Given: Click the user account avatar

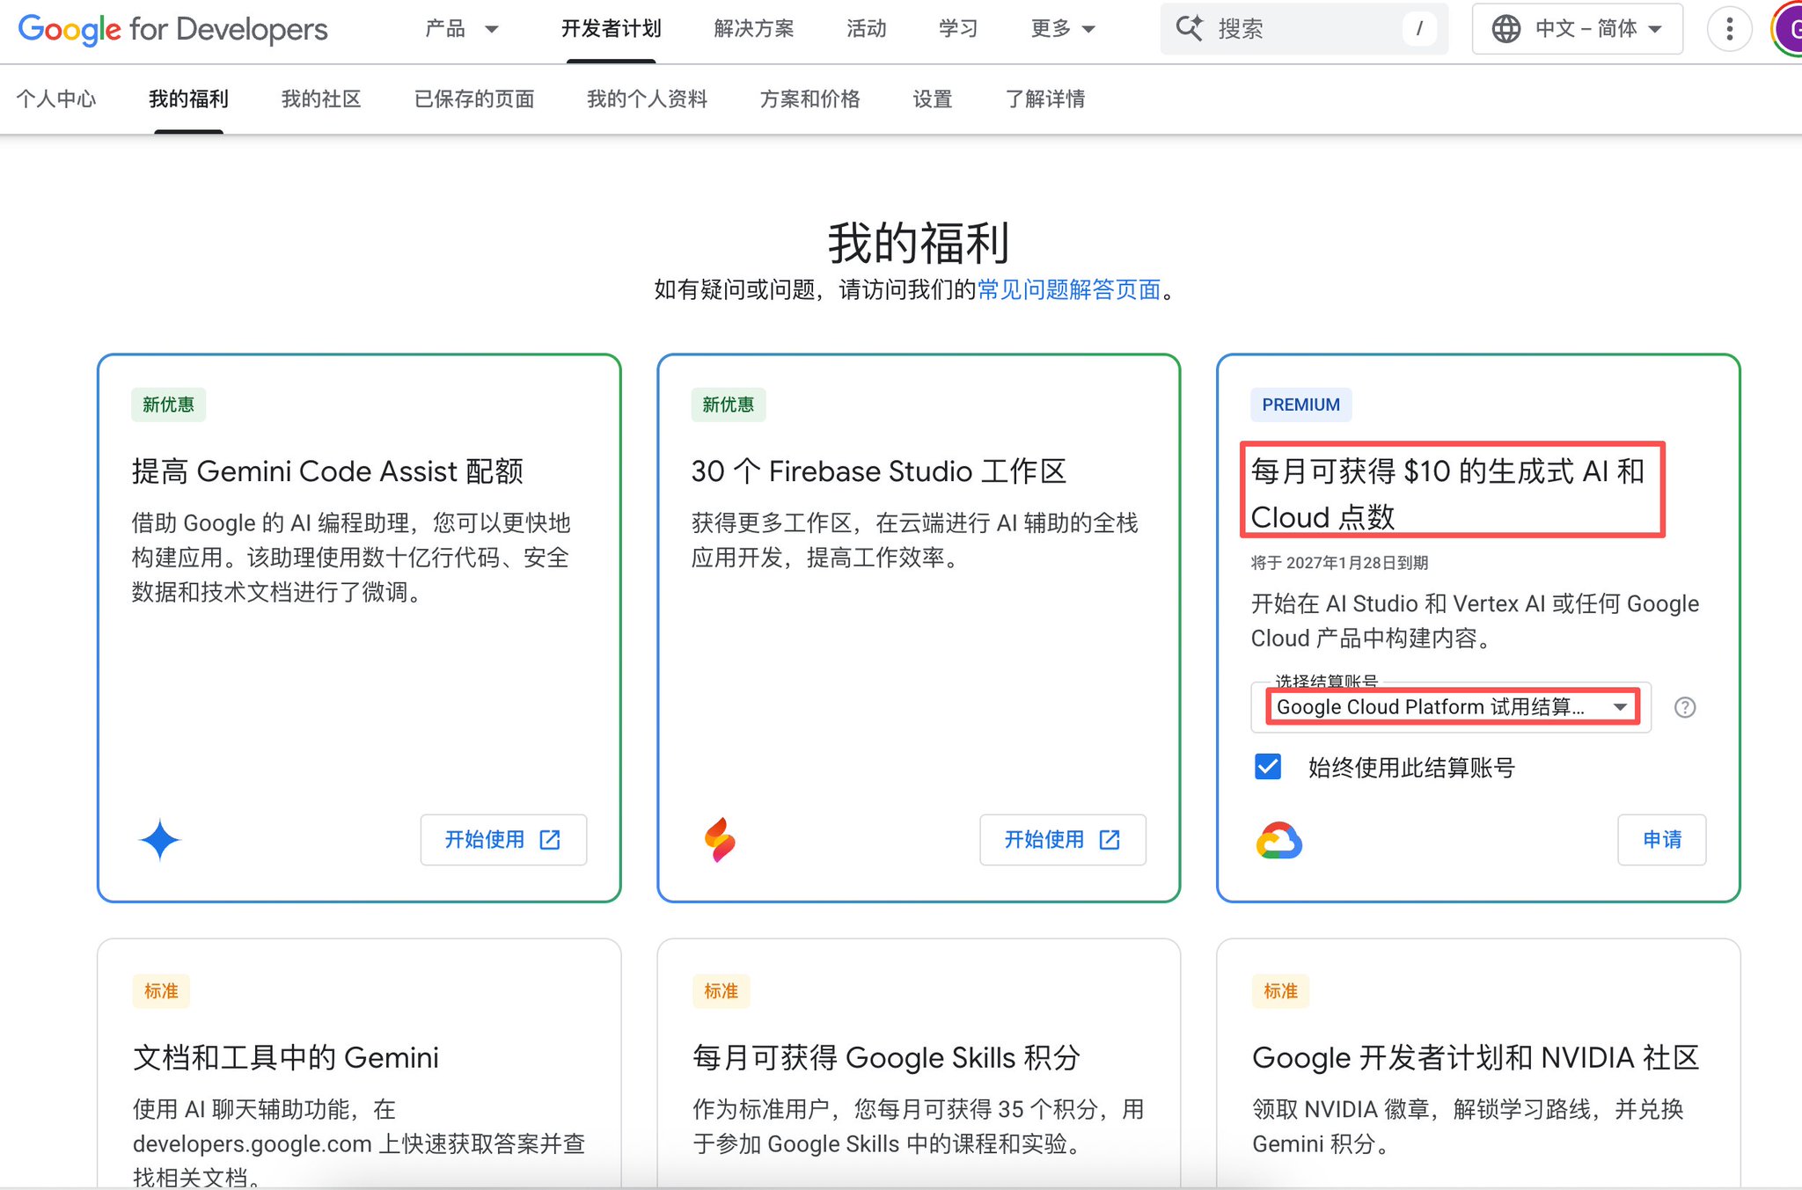Looking at the screenshot, I should pyautogui.click(x=1790, y=29).
